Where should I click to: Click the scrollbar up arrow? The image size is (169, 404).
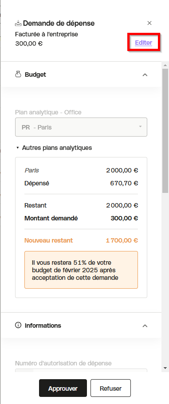pos(165,64)
